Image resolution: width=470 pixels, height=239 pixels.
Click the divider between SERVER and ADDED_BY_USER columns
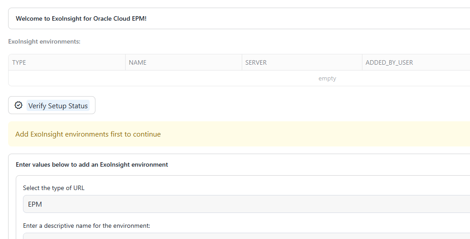(362, 62)
